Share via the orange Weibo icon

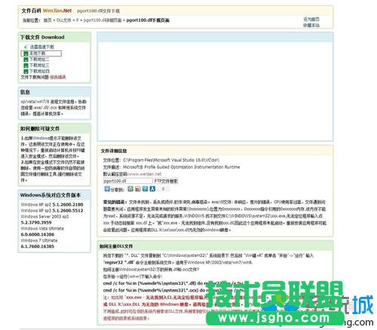pyautogui.click(x=138, y=189)
